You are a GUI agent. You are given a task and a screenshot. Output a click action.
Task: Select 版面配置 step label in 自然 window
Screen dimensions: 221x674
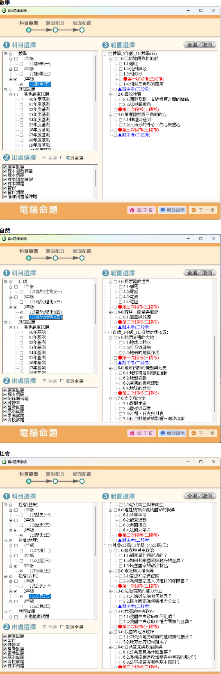click(82, 251)
